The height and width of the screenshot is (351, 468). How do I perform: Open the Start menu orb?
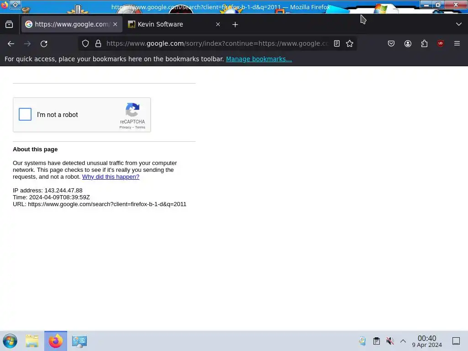tap(10, 341)
